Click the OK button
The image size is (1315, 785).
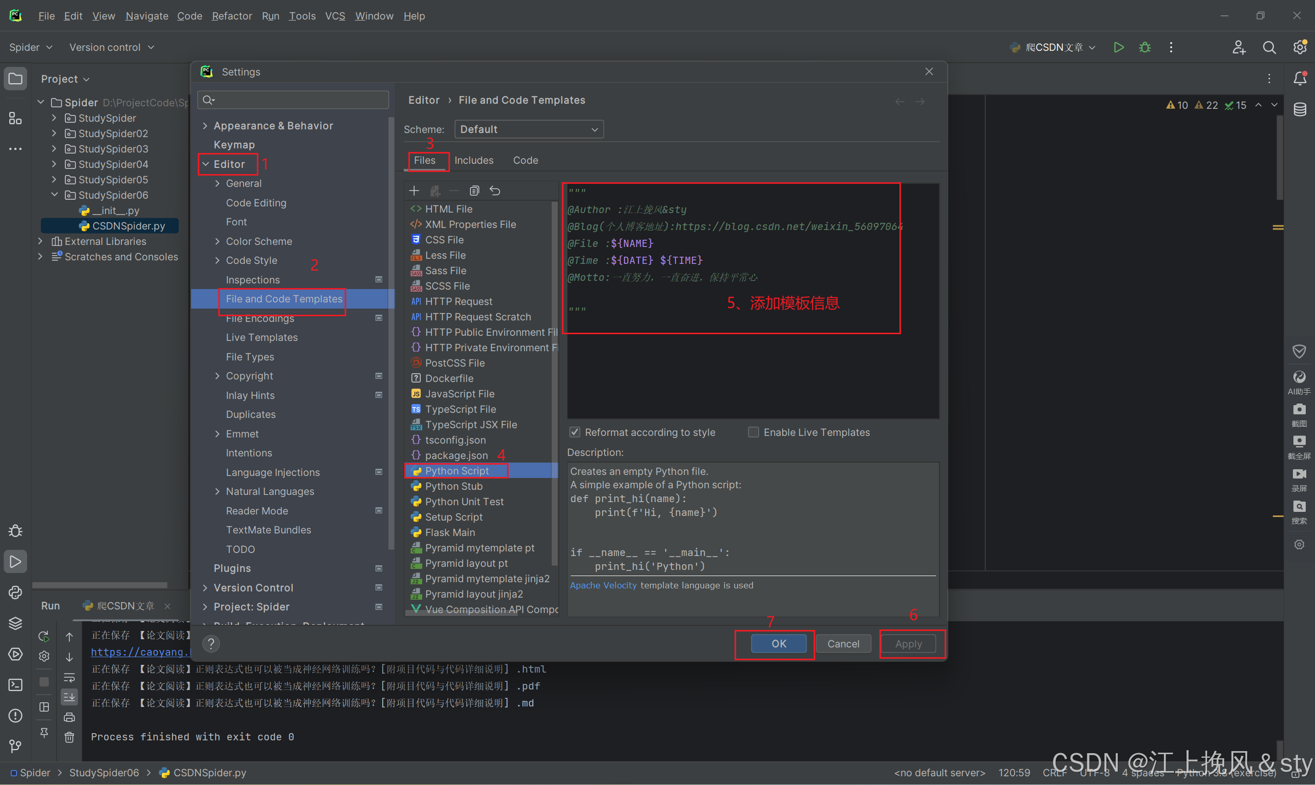coord(778,643)
